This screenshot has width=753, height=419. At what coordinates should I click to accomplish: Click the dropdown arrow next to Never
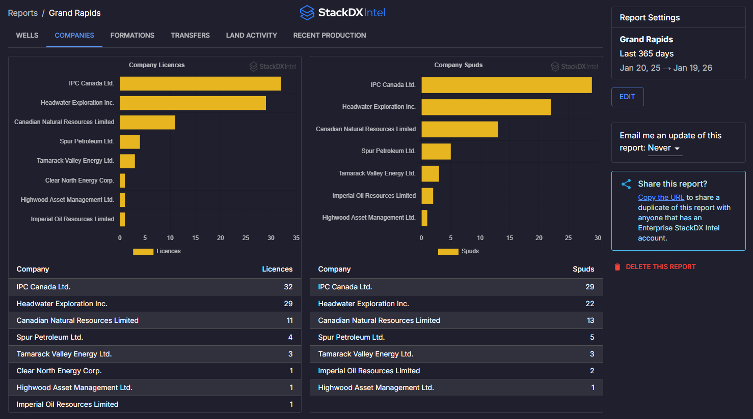click(677, 148)
